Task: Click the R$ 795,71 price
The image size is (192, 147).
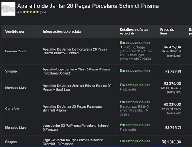Action: (x=173, y=128)
